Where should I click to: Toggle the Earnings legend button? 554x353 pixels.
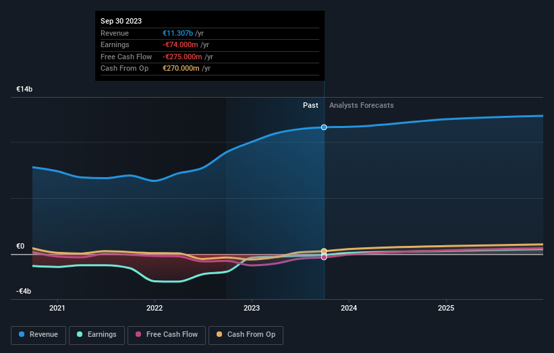click(96, 335)
